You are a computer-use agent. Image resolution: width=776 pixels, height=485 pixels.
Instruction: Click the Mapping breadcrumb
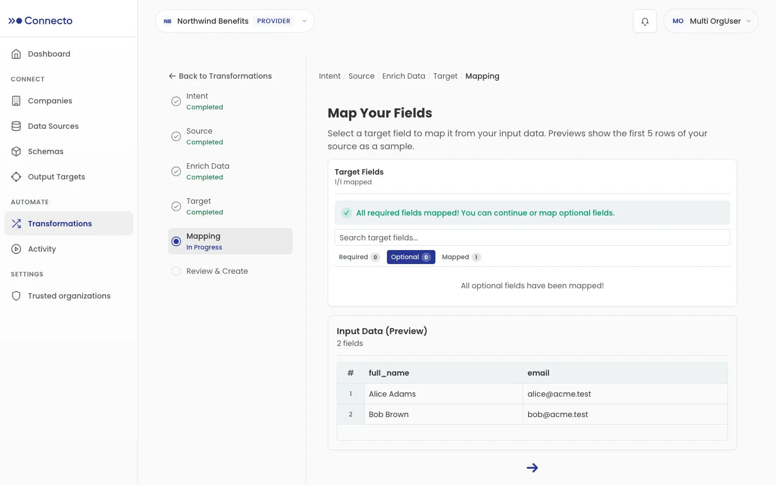(x=482, y=76)
